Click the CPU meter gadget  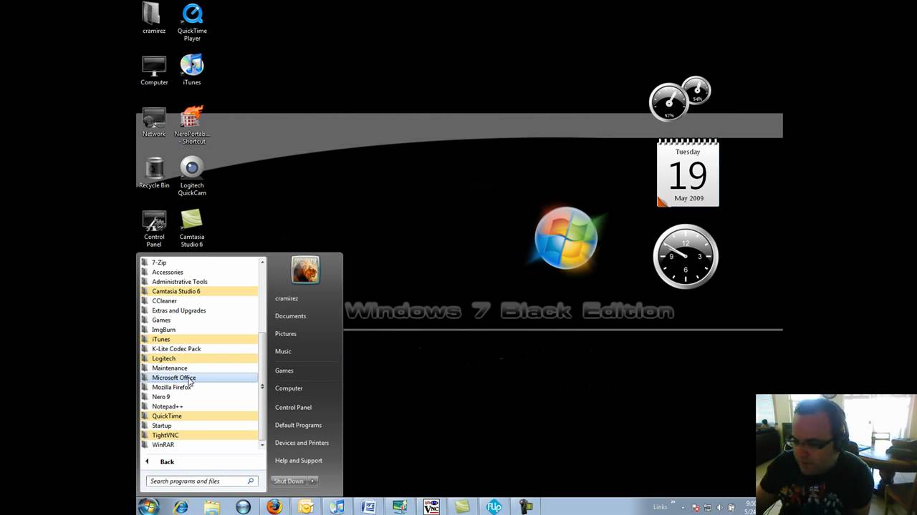click(x=679, y=99)
